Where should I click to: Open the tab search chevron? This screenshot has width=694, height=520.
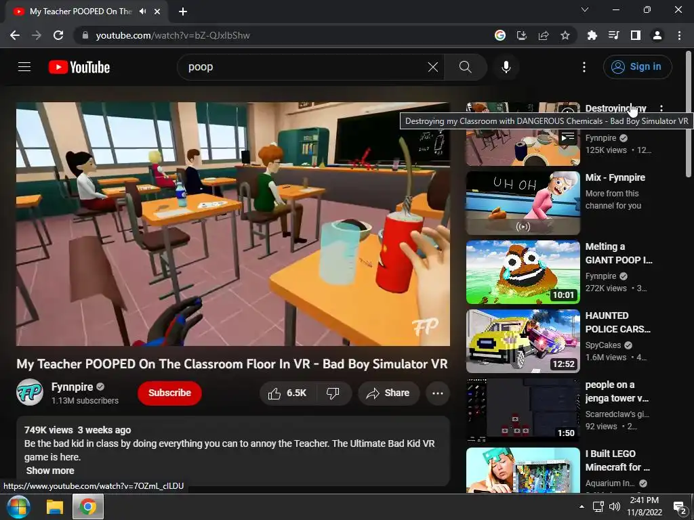585,9
